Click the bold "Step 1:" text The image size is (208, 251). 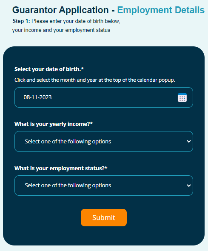21,21
